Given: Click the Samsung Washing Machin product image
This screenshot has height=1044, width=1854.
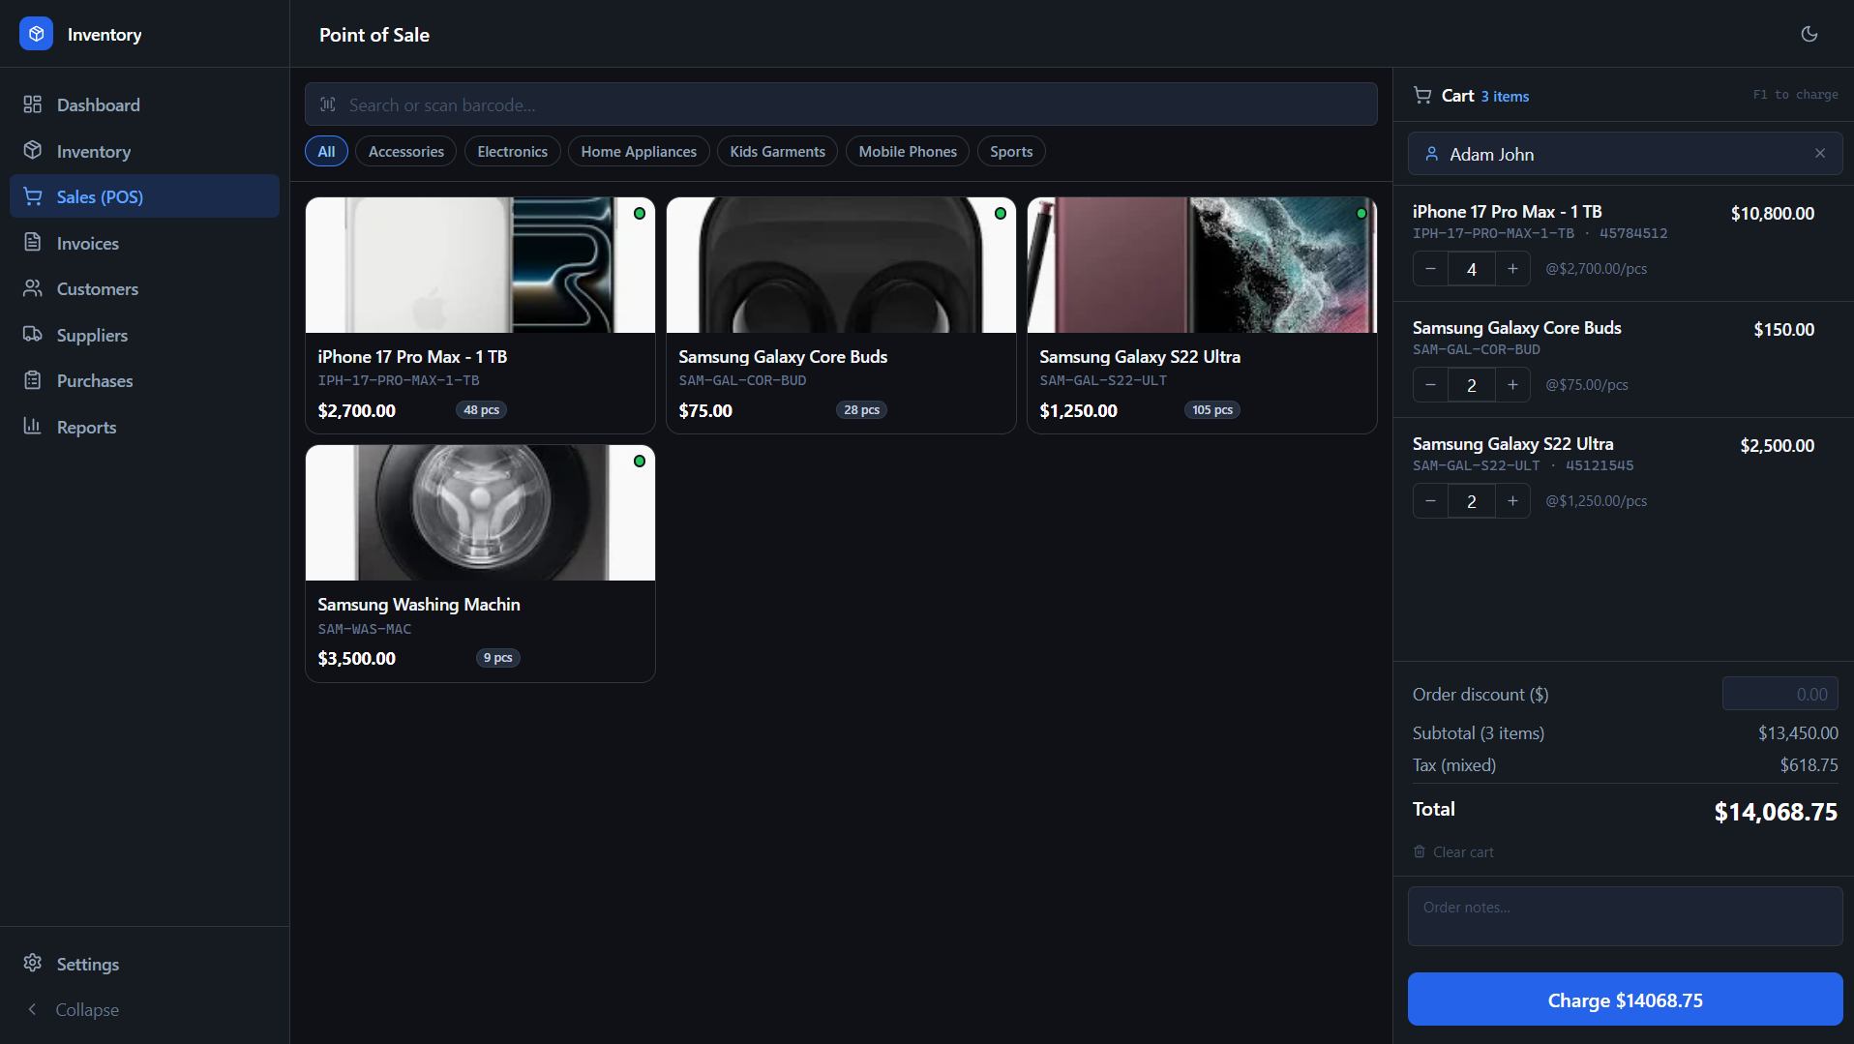Looking at the screenshot, I should click(x=480, y=513).
